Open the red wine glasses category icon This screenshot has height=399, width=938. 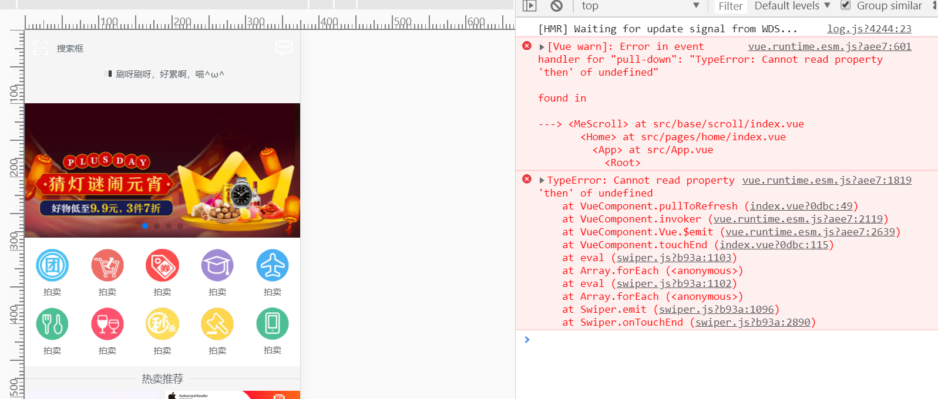pos(107,324)
